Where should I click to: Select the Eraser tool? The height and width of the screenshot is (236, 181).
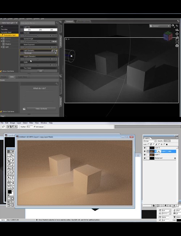(9, 171)
